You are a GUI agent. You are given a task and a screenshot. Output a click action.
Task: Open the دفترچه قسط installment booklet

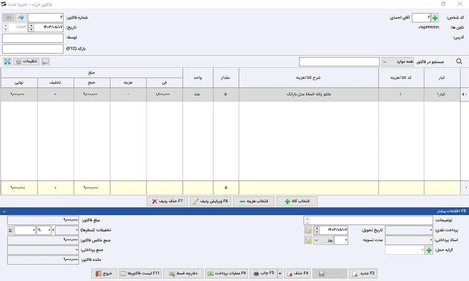point(183,273)
